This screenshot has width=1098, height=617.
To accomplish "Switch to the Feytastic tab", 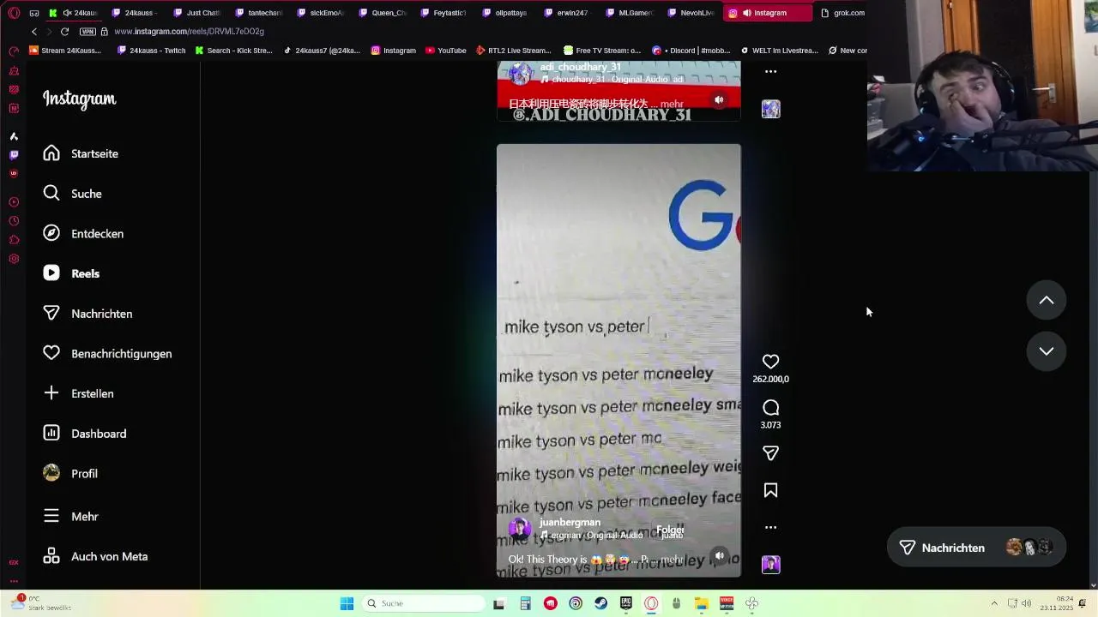I will coord(444,13).
